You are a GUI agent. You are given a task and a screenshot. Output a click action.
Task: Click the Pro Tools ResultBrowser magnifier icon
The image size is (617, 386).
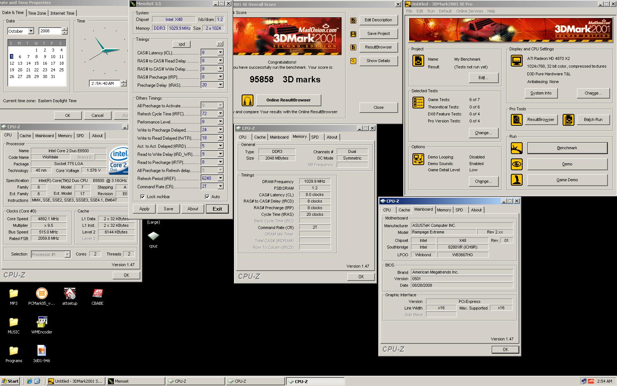coord(517,120)
